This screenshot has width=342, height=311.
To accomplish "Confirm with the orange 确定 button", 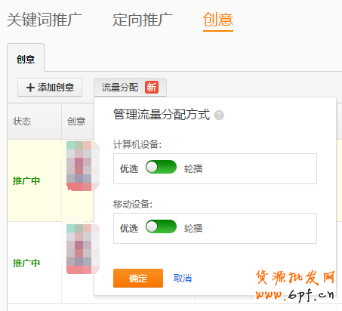I will [x=138, y=278].
